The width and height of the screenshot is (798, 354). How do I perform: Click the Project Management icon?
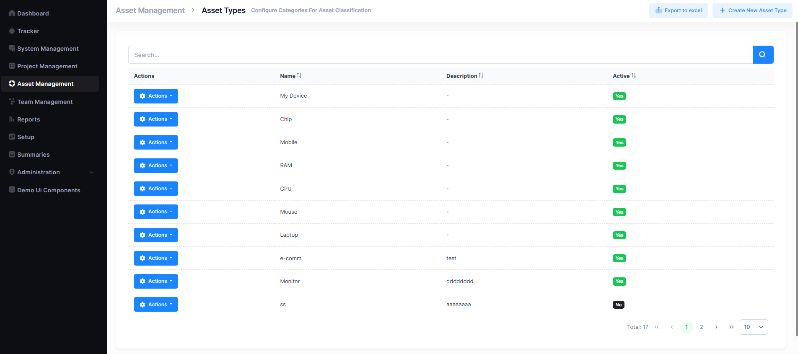pos(12,66)
